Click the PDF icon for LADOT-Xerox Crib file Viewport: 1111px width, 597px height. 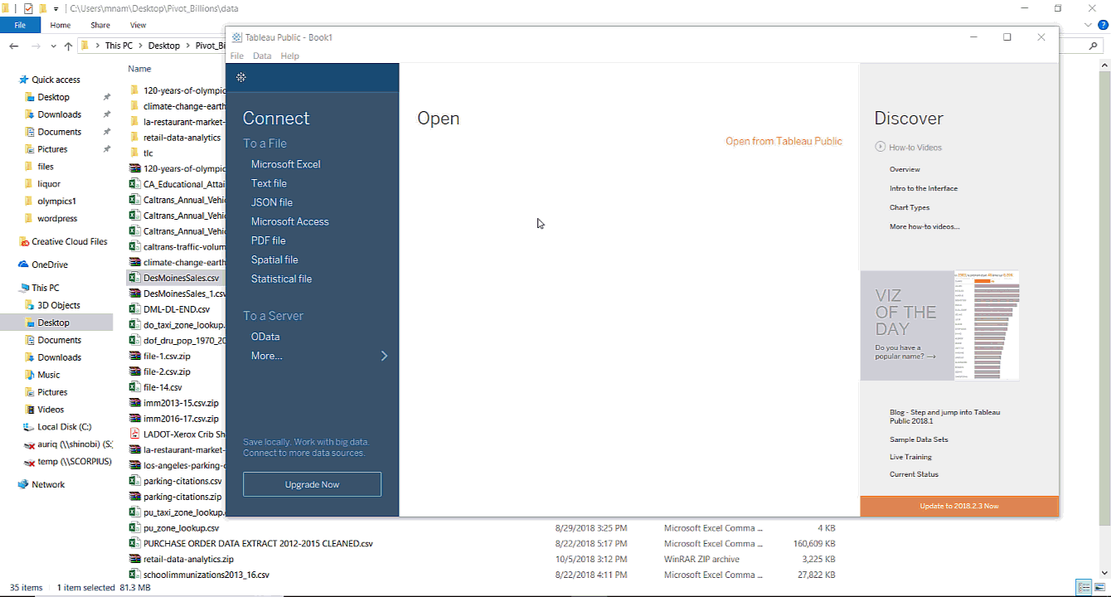click(x=134, y=434)
